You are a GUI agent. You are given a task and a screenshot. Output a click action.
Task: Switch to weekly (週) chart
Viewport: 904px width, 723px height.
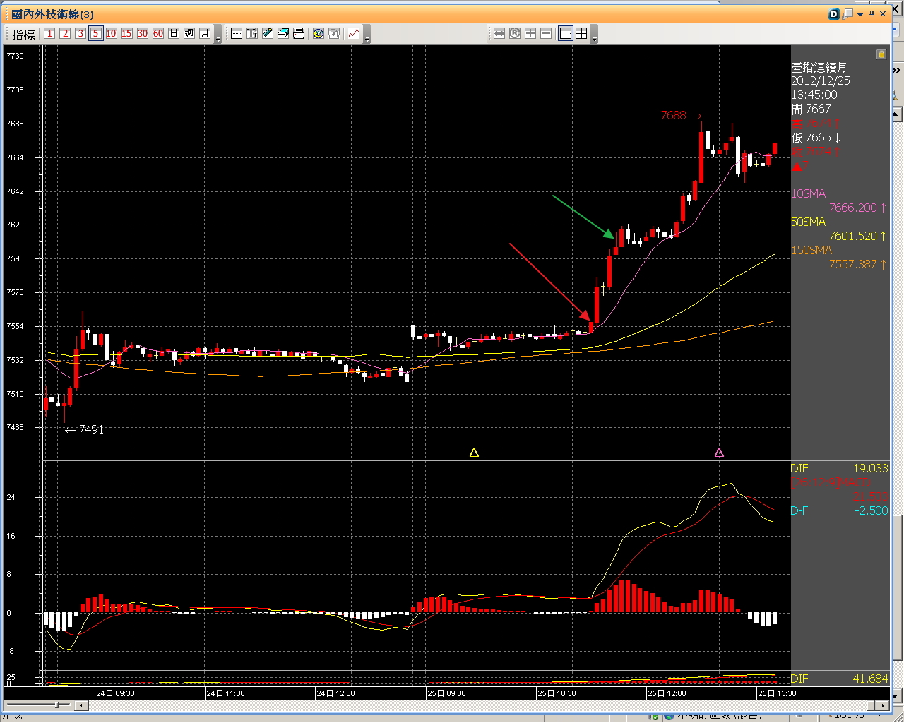click(x=189, y=33)
